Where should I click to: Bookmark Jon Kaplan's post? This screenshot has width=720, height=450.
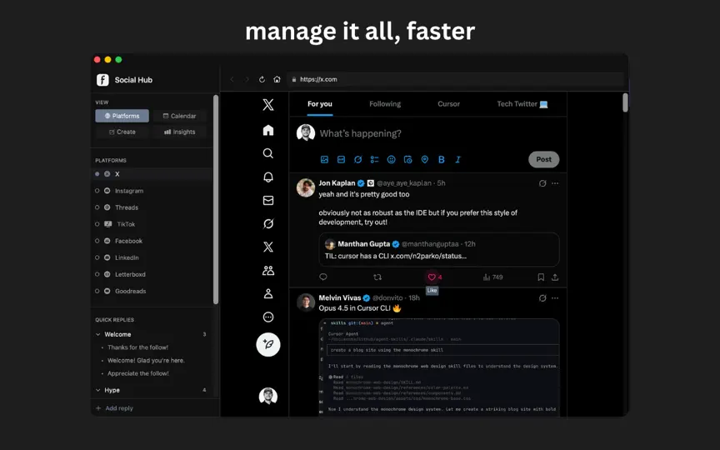(541, 277)
